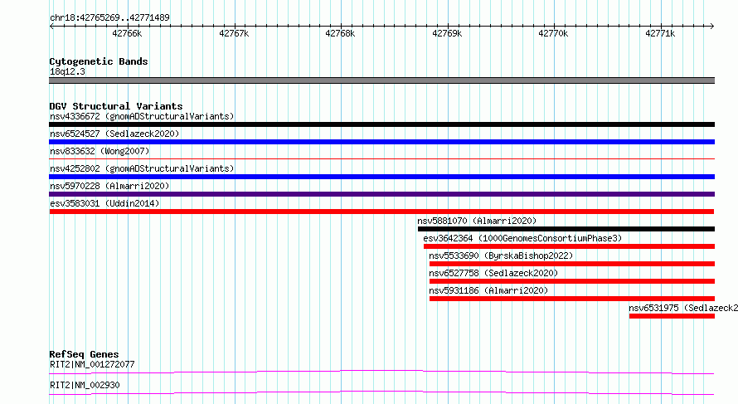Click the nsv5931186 (Almarri2020) label

pyautogui.click(x=488, y=290)
